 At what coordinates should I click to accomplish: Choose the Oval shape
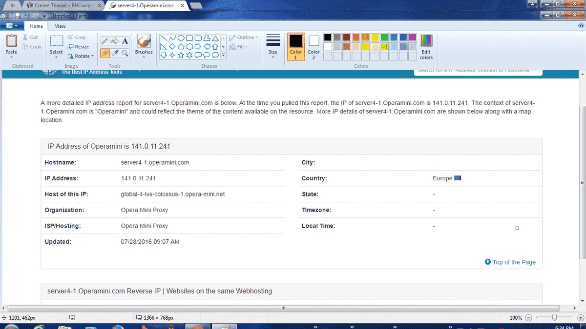coord(181,38)
